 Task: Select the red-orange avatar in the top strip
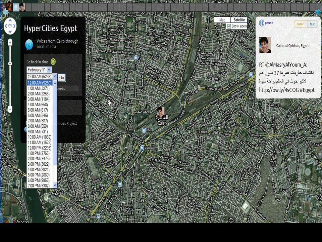pos(10,7)
